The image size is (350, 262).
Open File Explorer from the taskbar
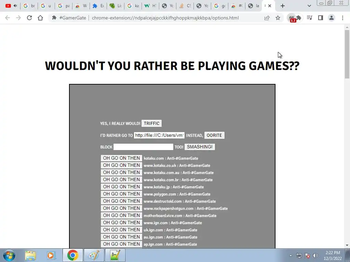click(x=30, y=255)
